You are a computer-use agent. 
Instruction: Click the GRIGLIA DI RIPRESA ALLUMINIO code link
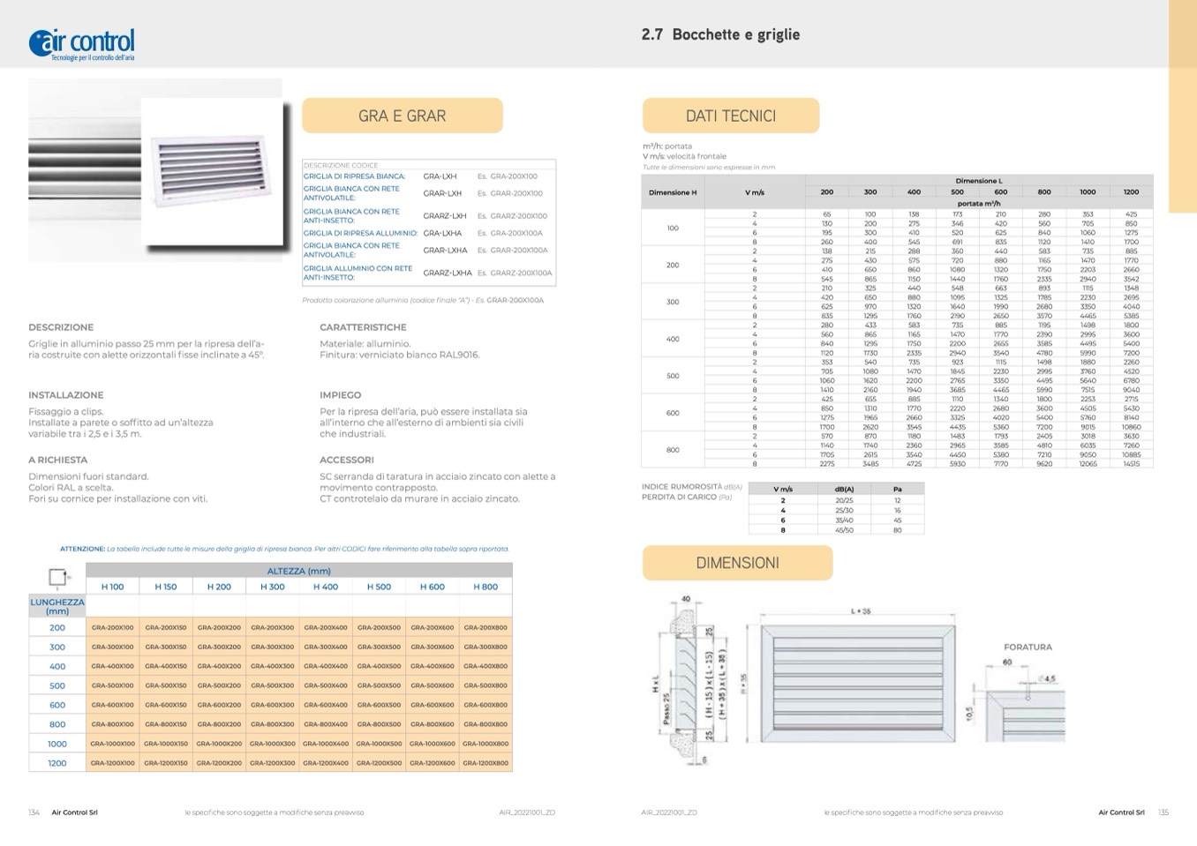pyautogui.click(x=360, y=234)
